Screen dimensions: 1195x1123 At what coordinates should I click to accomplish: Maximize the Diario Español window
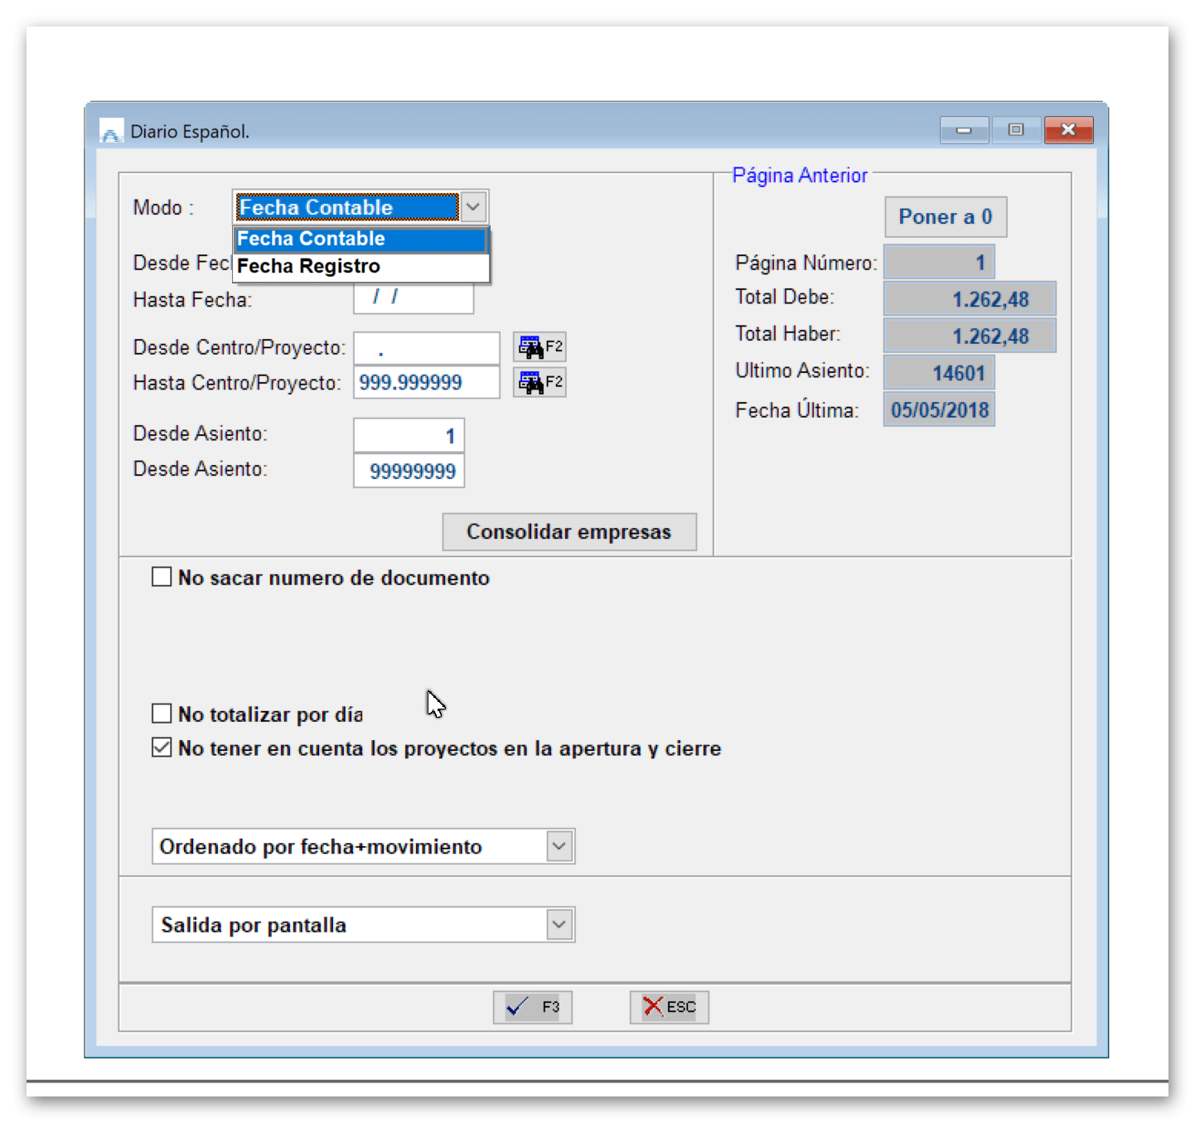(x=1015, y=130)
